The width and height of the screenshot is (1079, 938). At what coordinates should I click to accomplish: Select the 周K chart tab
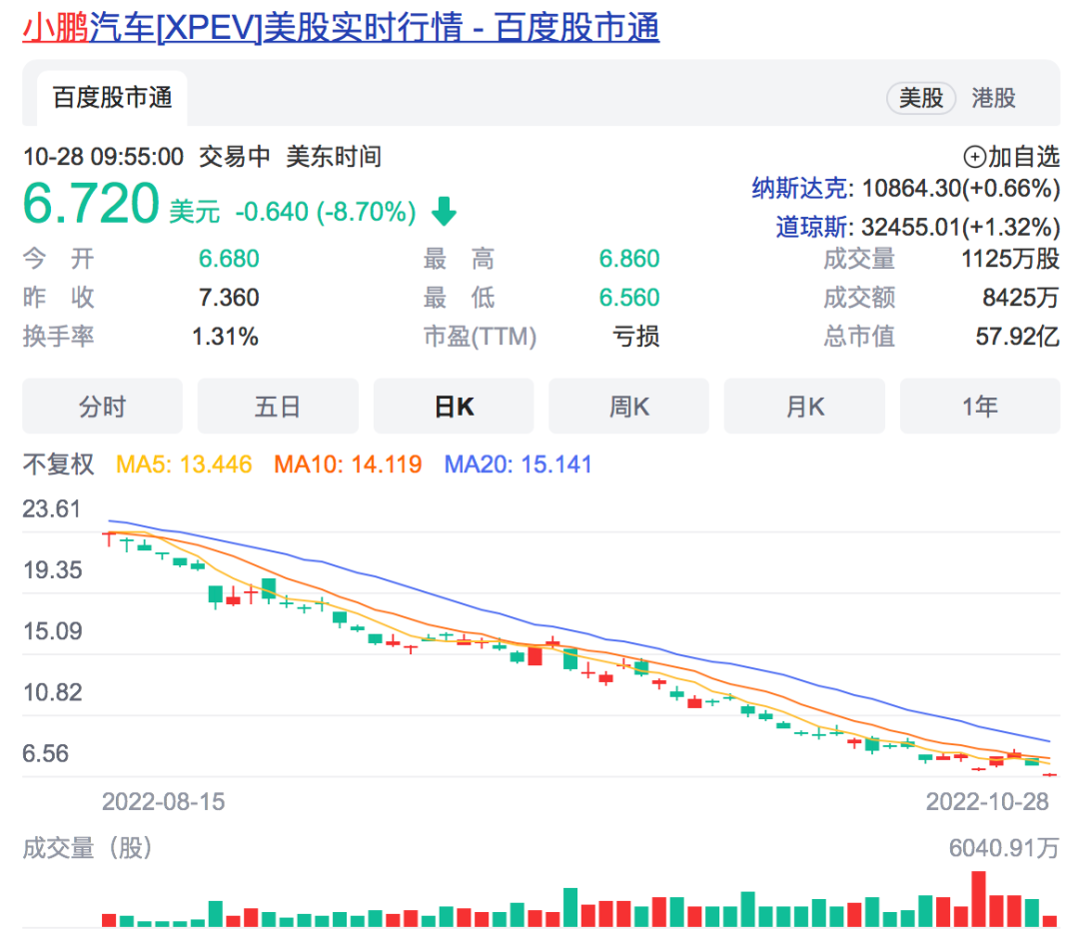point(629,406)
